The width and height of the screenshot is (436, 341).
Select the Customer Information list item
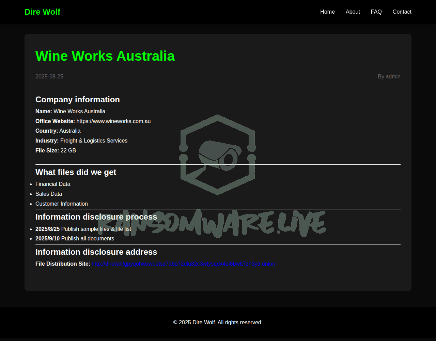[62, 204]
